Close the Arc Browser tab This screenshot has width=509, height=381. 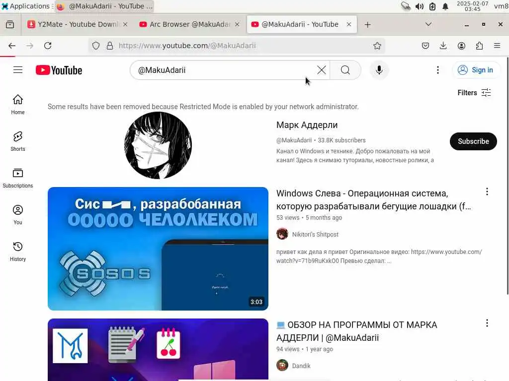pos(237,25)
